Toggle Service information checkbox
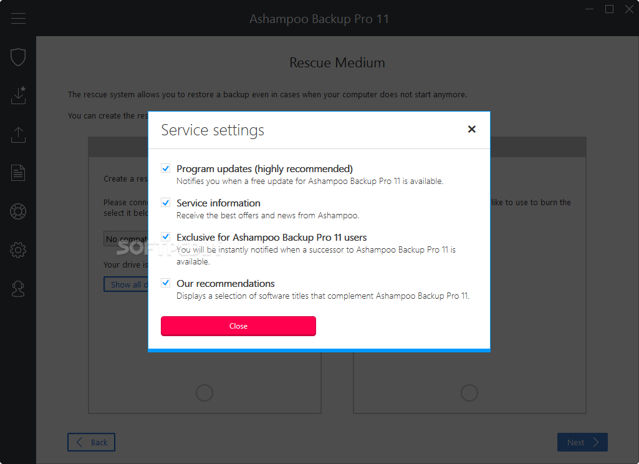This screenshot has height=464, width=639. tap(165, 202)
